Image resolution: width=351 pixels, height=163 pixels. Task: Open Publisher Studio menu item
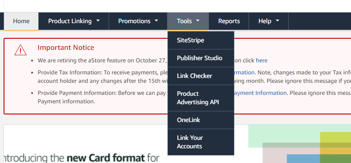coord(201,58)
